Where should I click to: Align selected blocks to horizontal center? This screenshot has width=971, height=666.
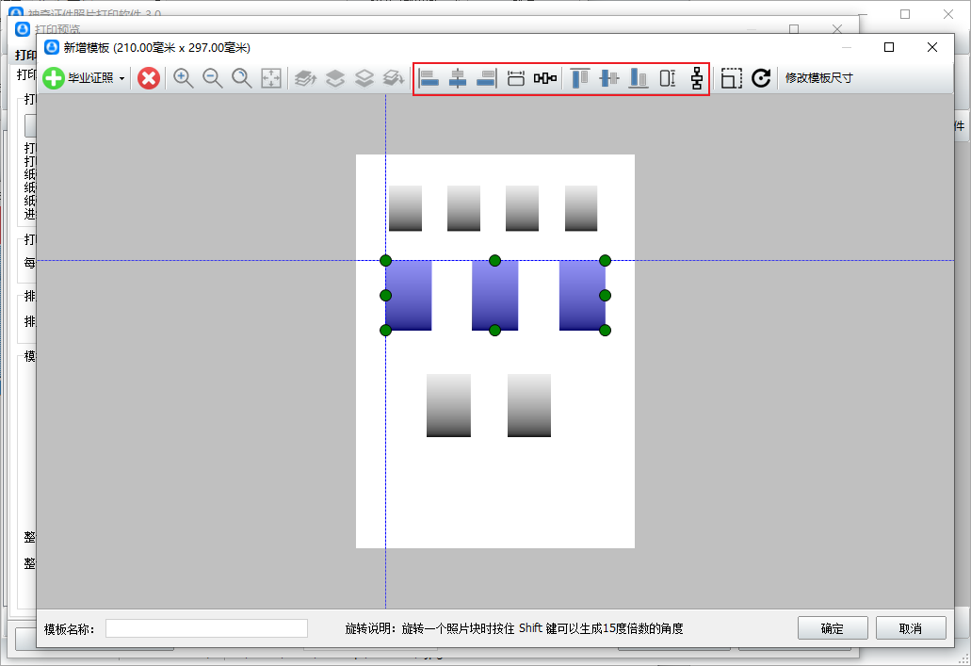pyautogui.click(x=458, y=78)
